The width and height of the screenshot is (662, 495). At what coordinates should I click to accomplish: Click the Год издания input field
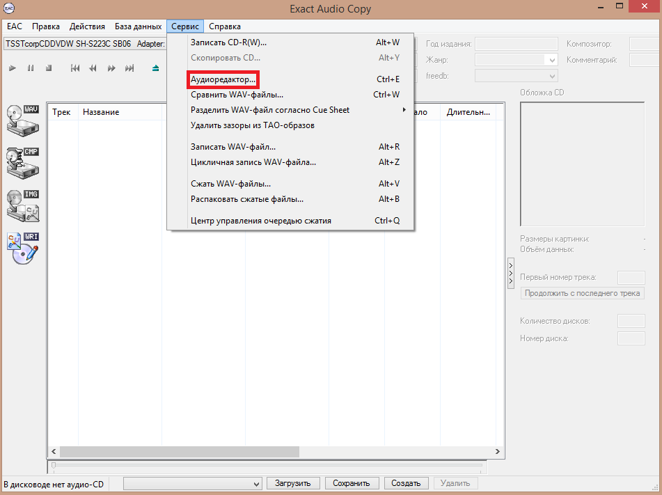[517, 44]
